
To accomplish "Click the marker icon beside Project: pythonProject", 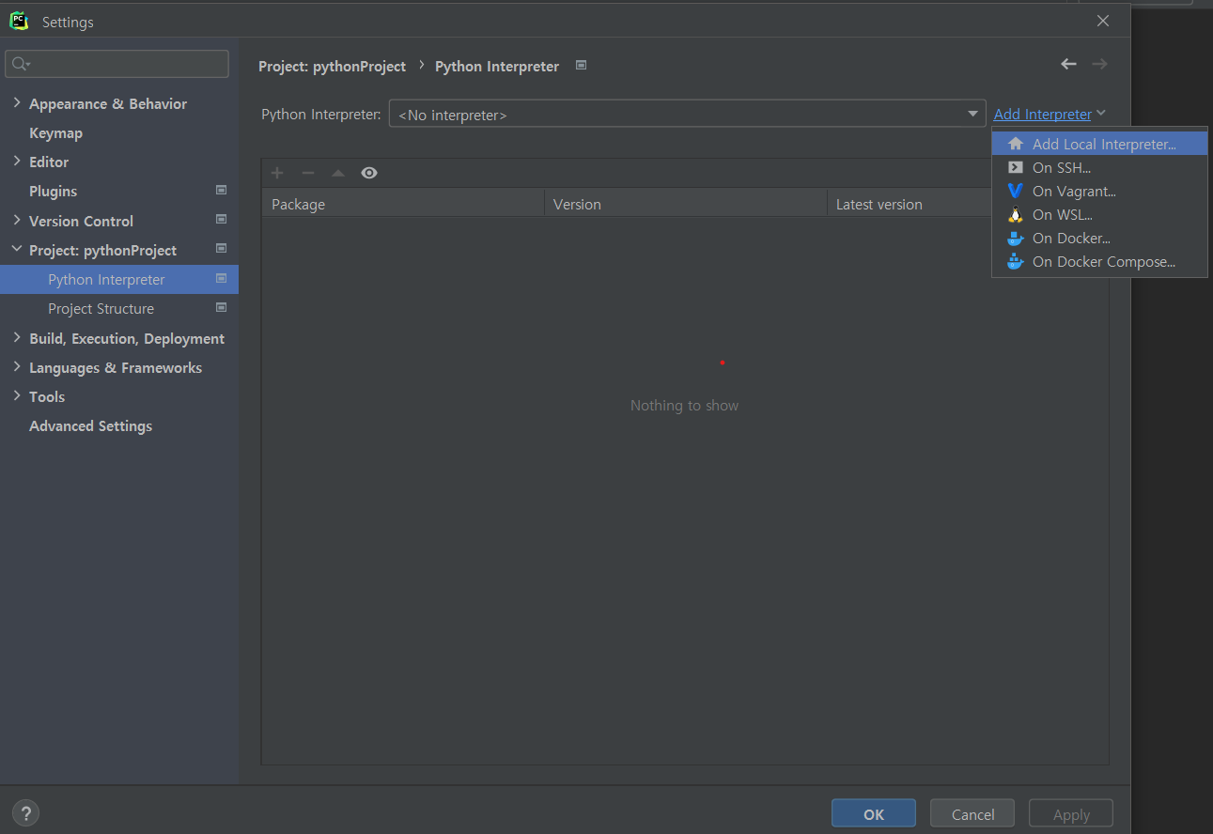I will click(222, 249).
